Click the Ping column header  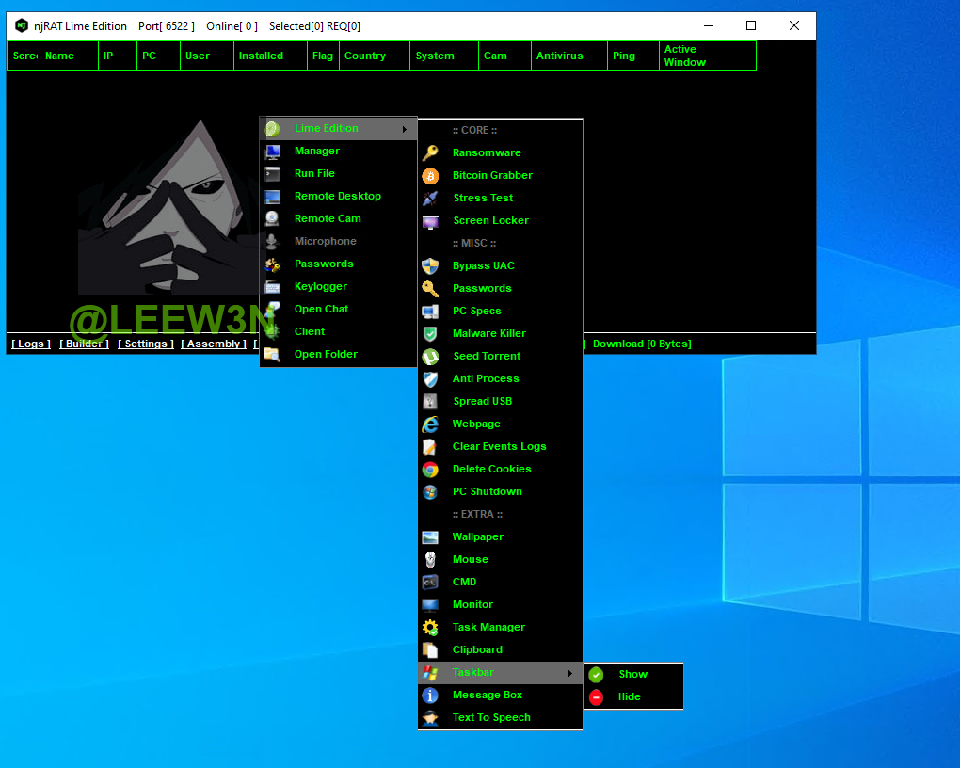pos(623,56)
